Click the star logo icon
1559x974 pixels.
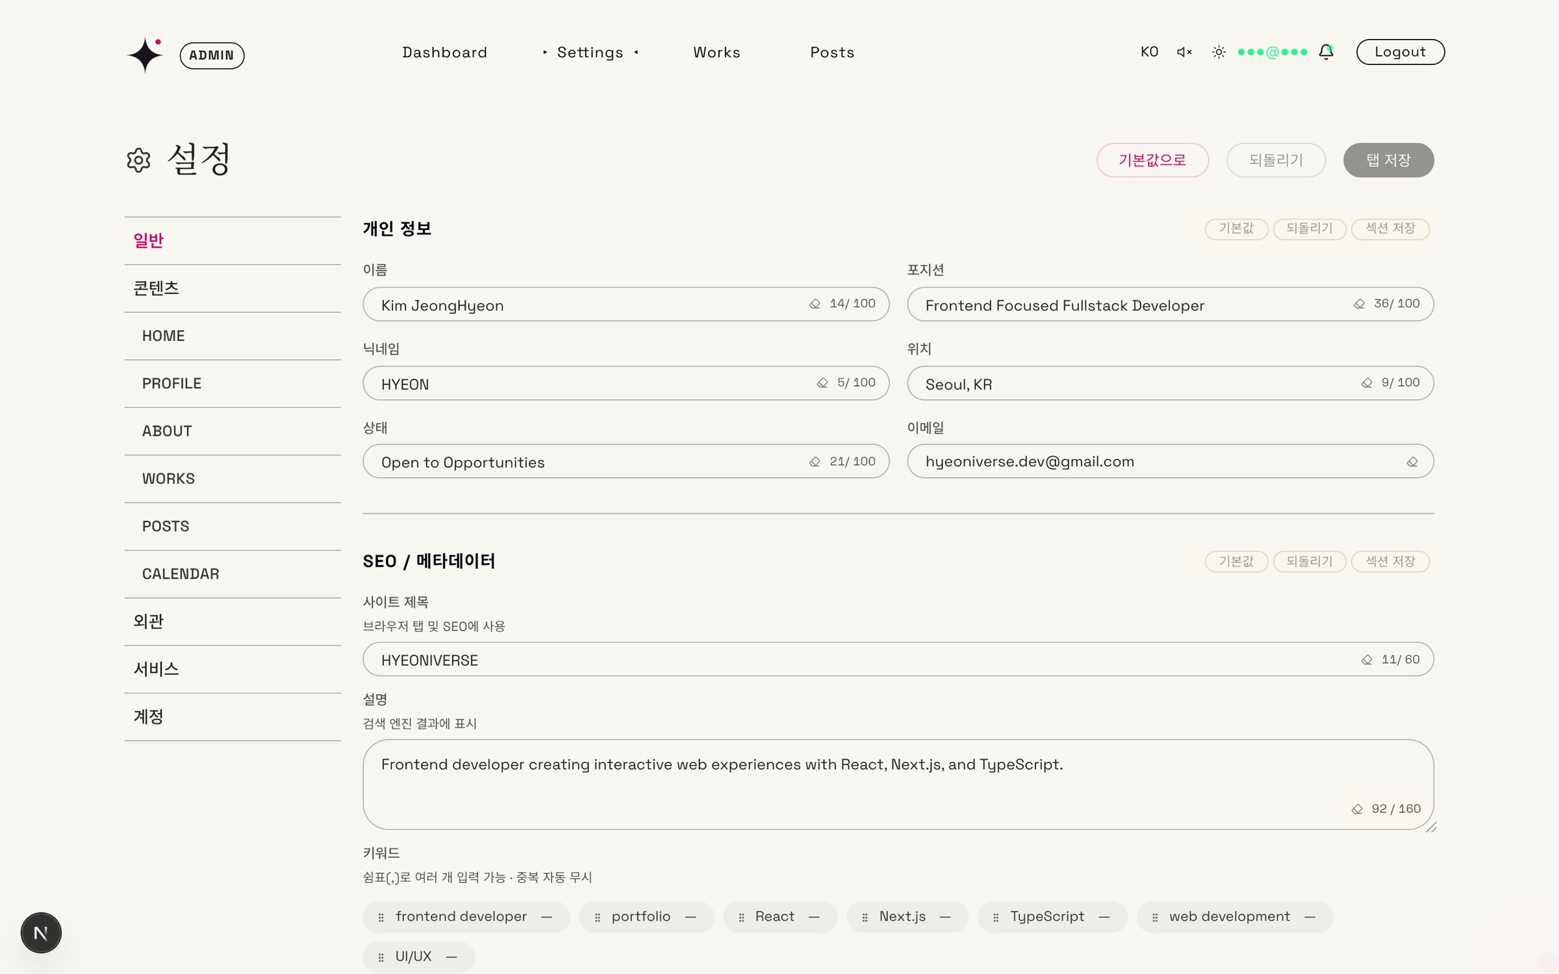pos(145,55)
